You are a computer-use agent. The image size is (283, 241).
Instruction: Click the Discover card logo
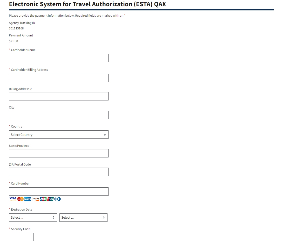click(36, 199)
